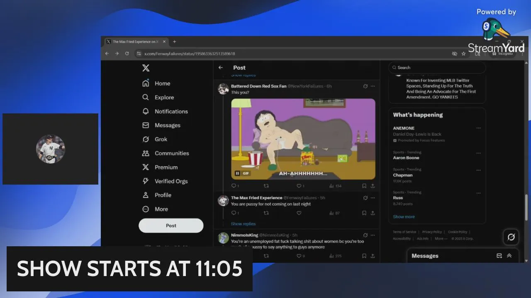Image resolution: width=531 pixels, height=298 pixels.
Task: Click back arrow beside Post heading
Action: 221,67
